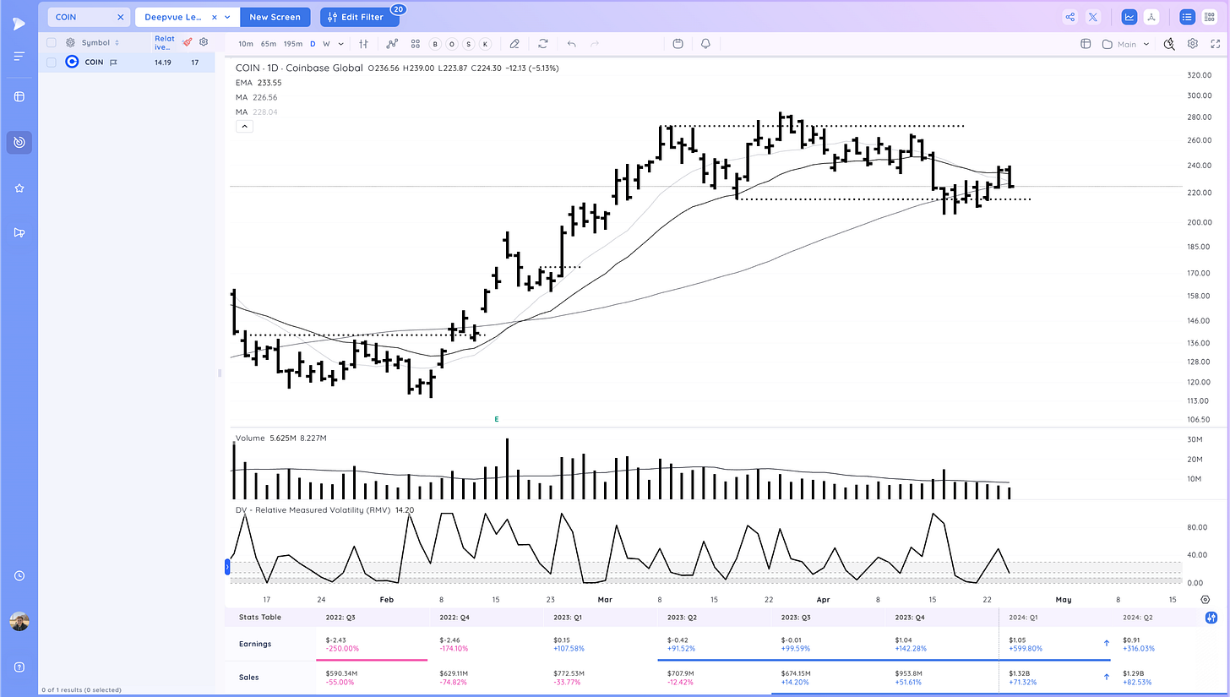Toggle the S circle button

point(469,44)
